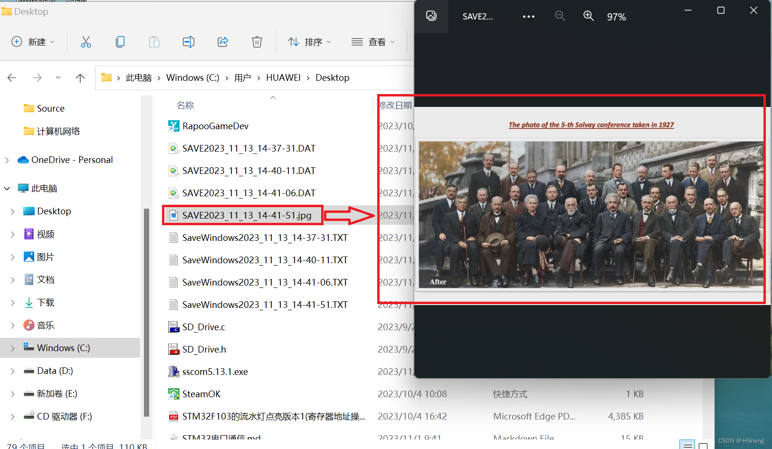772x449 pixels.
Task: Expand the 视频 tree node
Action: tap(13, 234)
